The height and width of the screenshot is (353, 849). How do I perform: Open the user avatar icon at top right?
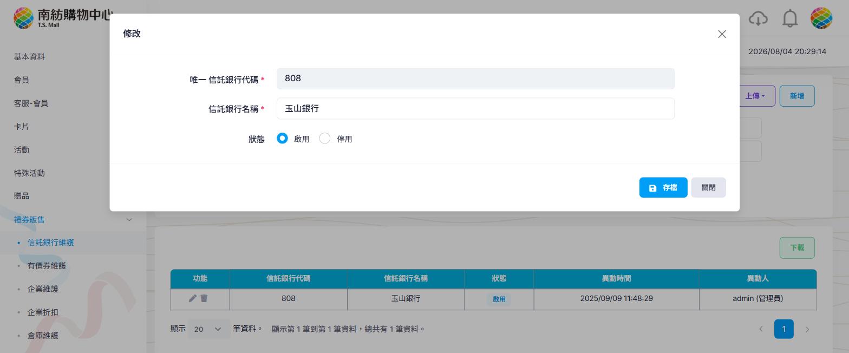[x=821, y=18]
